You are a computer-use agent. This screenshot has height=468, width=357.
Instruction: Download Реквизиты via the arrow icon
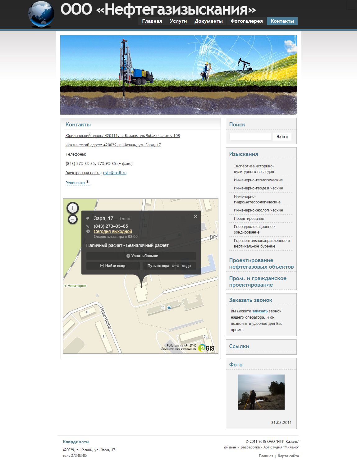(88, 182)
